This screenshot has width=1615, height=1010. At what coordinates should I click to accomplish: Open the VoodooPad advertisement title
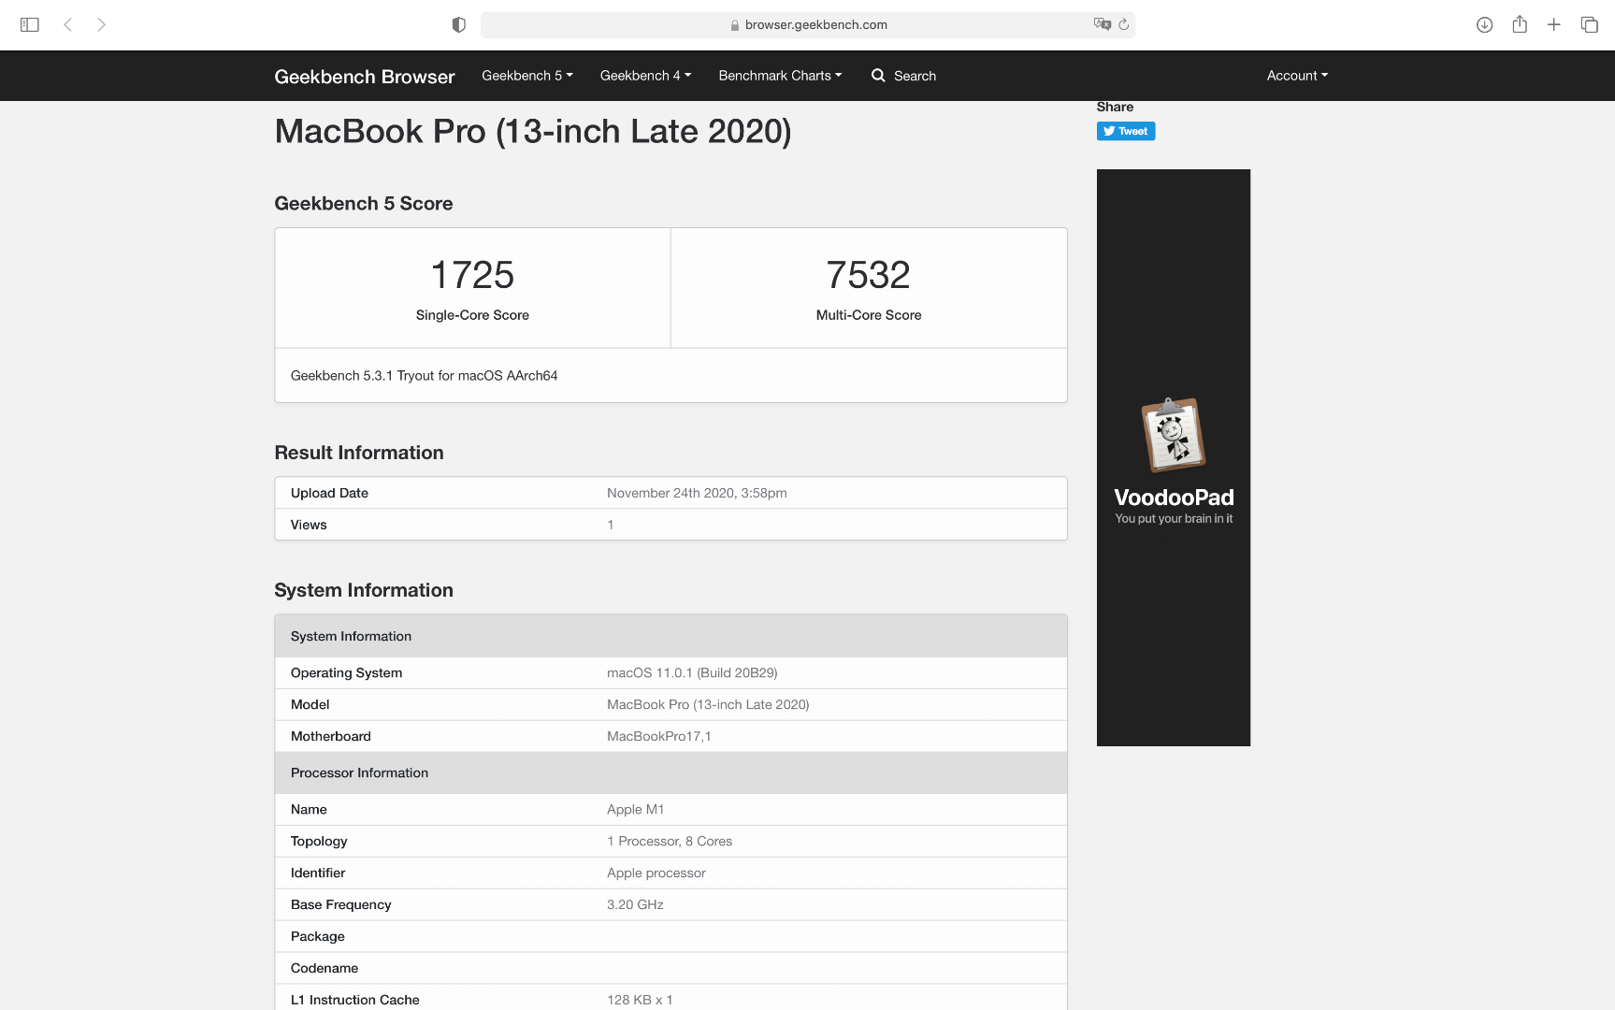click(x=1174, y=498)
